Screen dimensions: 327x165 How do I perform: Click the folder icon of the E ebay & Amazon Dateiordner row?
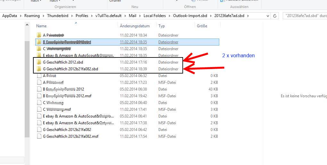coord(39,55)
